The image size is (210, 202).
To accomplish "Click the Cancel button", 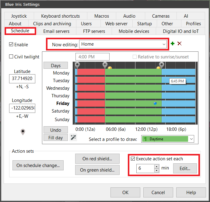I will coord(158,193).
